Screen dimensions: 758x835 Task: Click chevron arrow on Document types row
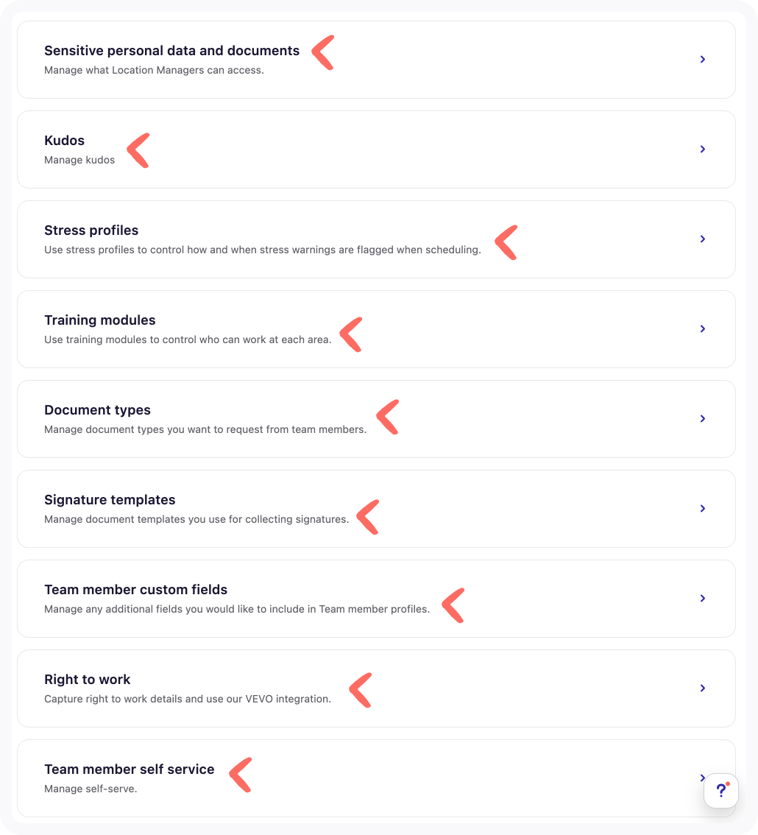(703, 419)
